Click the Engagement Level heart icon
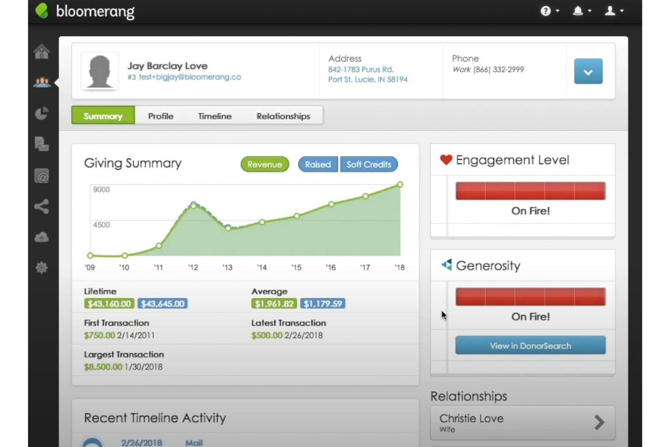 coord(446,160)
